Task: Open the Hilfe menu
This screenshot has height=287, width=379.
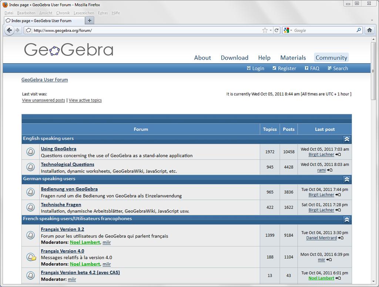Action: click(116, 13)
